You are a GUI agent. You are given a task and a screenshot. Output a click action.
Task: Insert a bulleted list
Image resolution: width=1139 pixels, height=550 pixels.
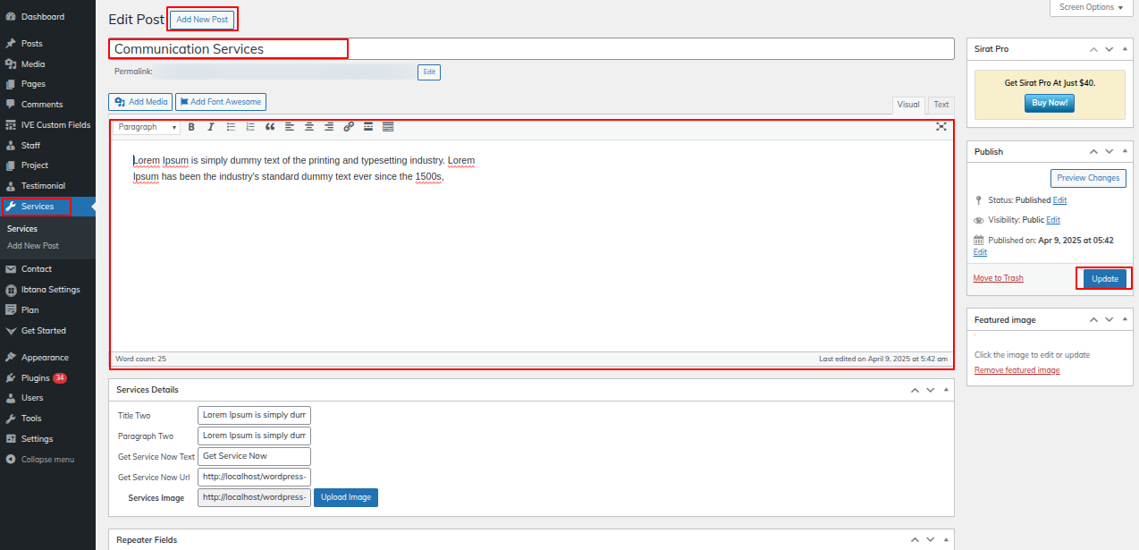pos(231,127)
